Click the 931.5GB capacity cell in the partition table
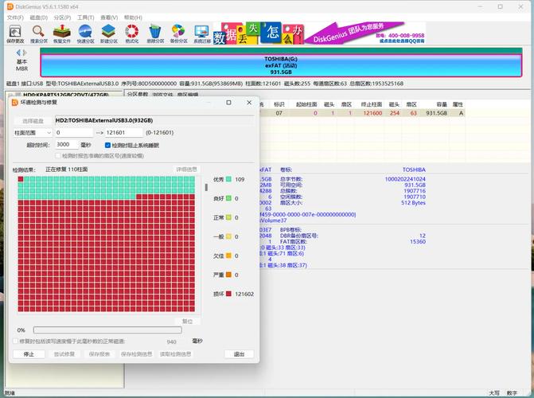The height and width of the screenshot is (398, 534). pyautogui.click(x=436, y=113)
